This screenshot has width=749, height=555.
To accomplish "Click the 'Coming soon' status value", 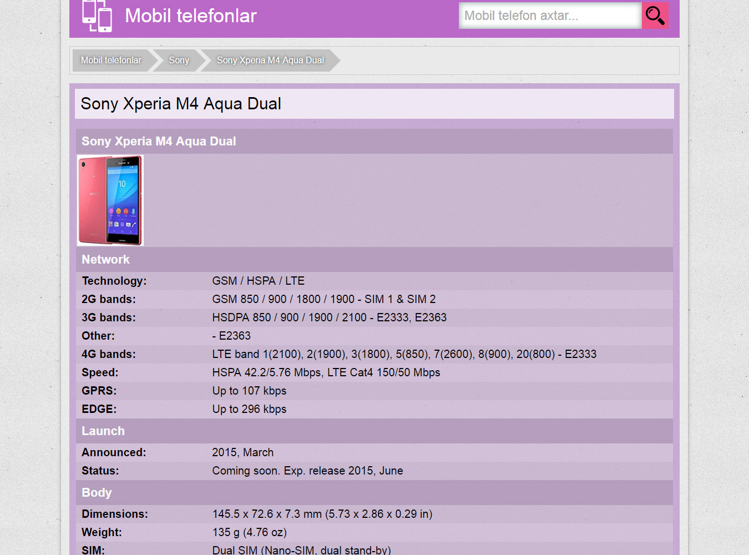I will click(x=307, y=471).
